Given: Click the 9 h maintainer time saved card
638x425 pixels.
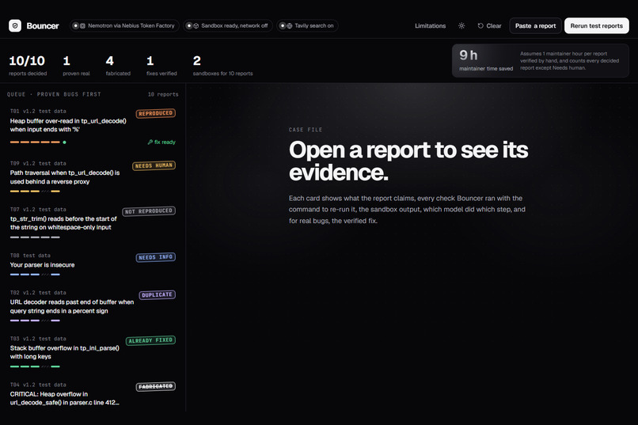Looking at the screenshot, I should (x=541, y=61).
